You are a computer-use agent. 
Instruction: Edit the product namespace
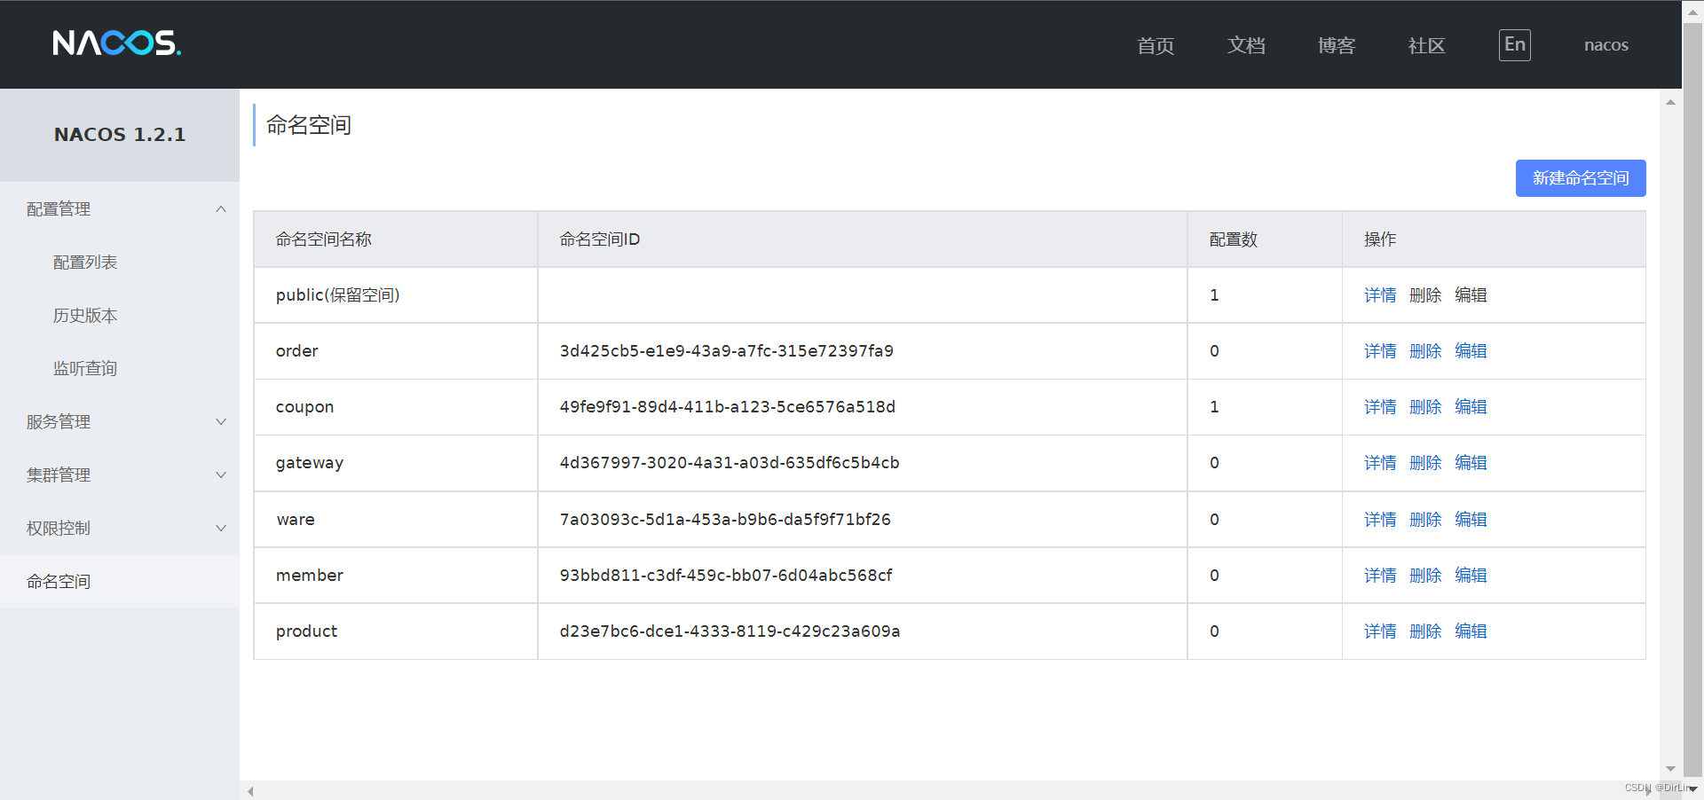1471,631
